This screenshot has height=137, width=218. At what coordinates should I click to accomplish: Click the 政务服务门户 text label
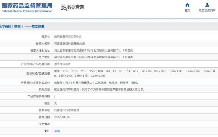[207, 11]
